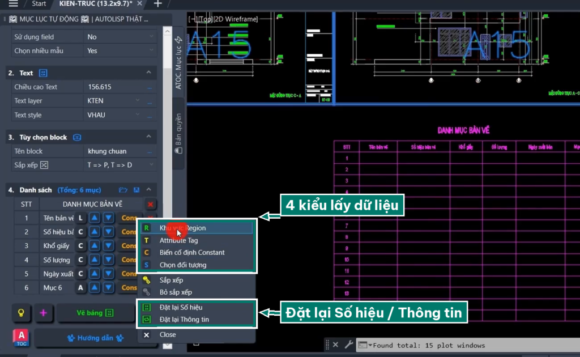This screenshot has width=580, height=357.
Task: Open recent commands prompt icon
Action: tap(362, 345)
